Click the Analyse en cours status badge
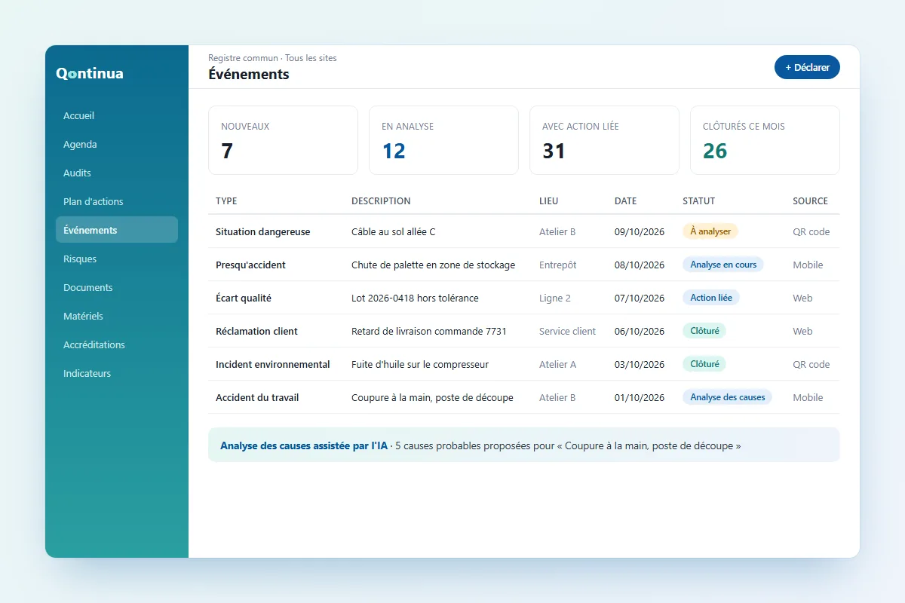 (723, 265)
